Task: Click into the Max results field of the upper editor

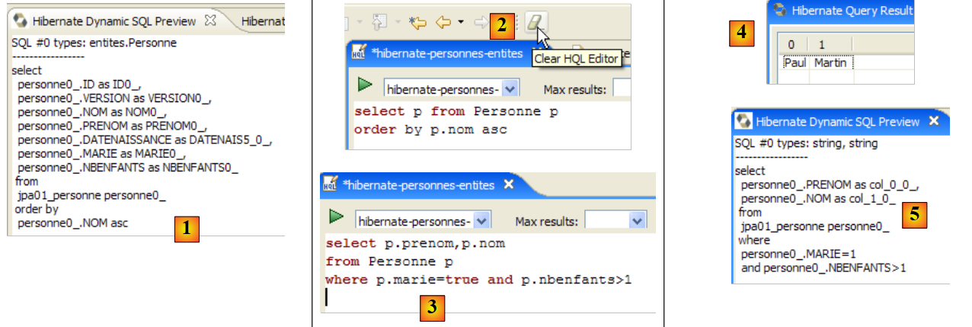Action: pos(622,89)
